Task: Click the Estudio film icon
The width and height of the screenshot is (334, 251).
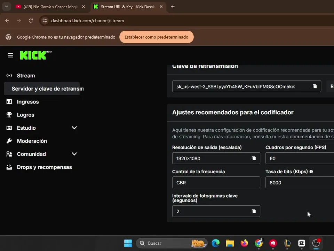Action: (x=9, y=128)
